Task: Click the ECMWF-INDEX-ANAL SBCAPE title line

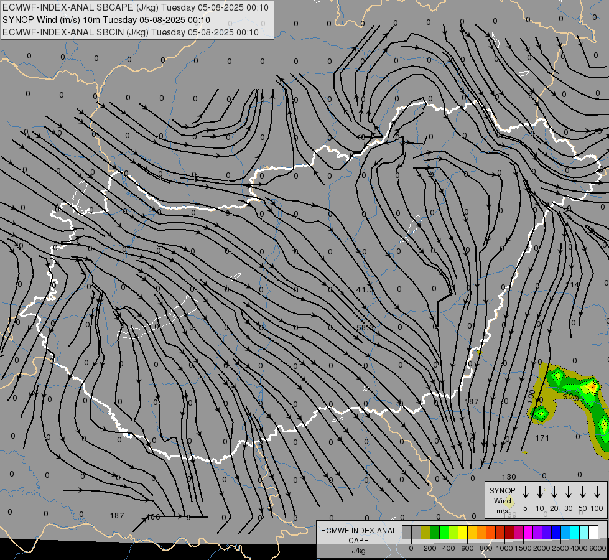Action: 136,7
